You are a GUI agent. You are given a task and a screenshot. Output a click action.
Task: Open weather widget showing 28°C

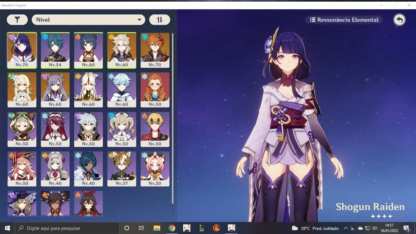click(x=315, y=228)
